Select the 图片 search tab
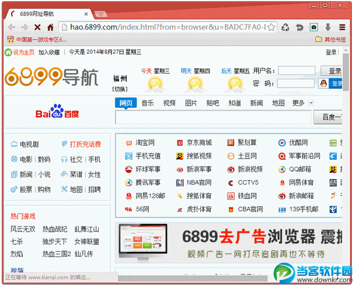The image size is (353, 288). click(x=191, y=103)
